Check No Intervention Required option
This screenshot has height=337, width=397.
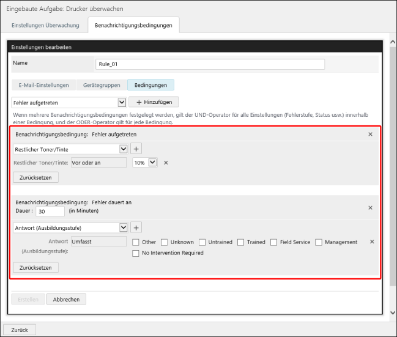point(136,253)
